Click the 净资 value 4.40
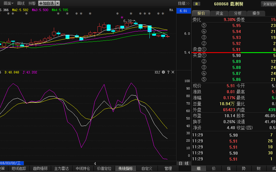Viewport: 276px width, 172px height. (231, 128)
